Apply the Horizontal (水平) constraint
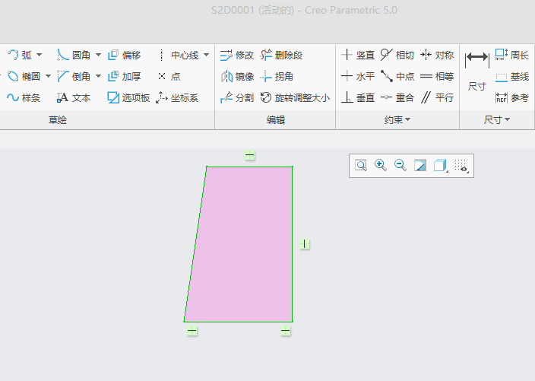 coord(358,77)
